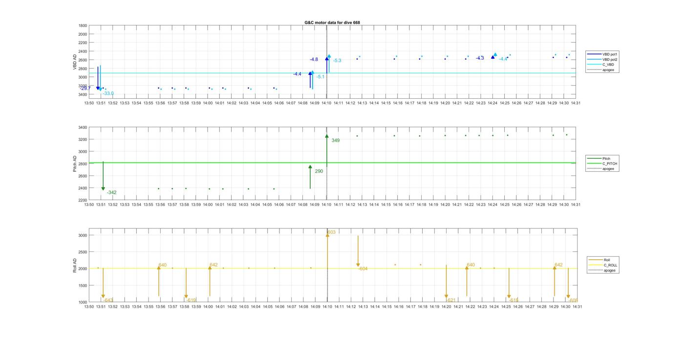Click the '2200' tick on Pitch y-axis
Screen dimensions: 684x339
(x=83, y=201)
